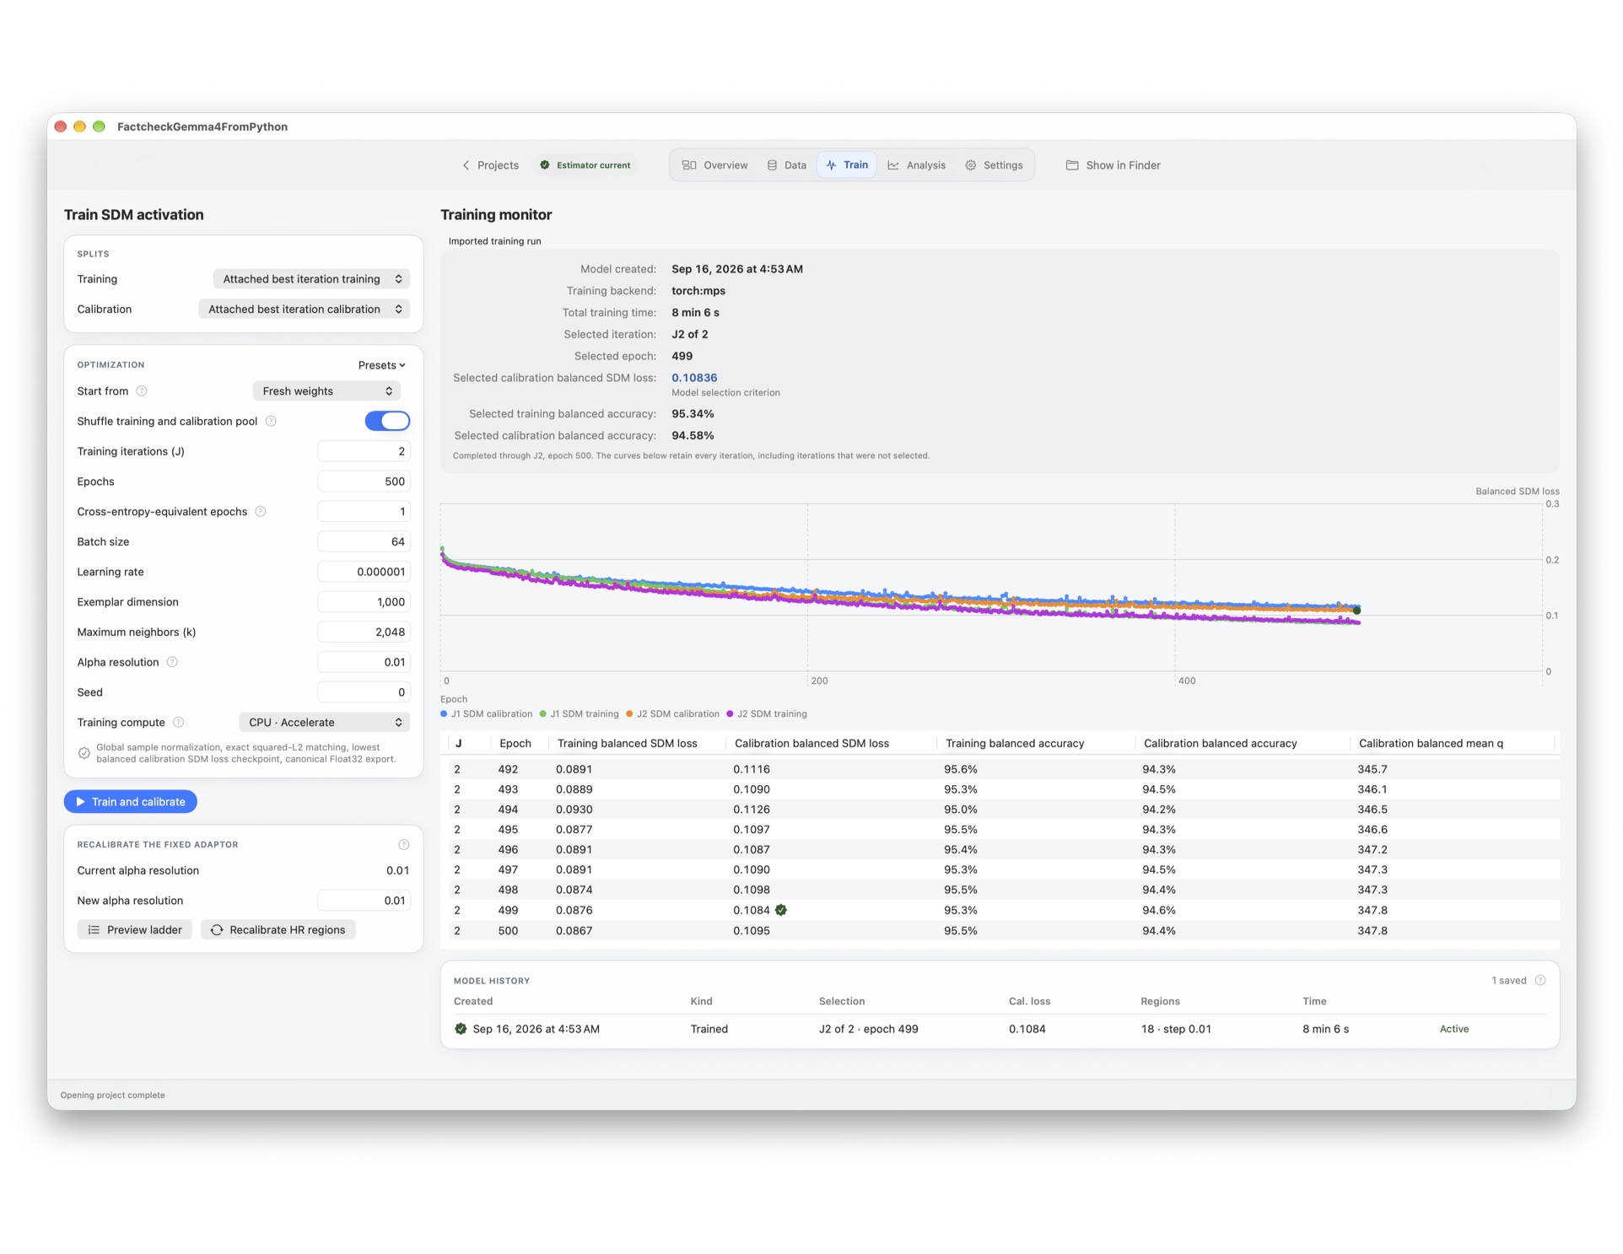Click Show in Finder button
The image size is (1623, 1254).
point(1113,165)
